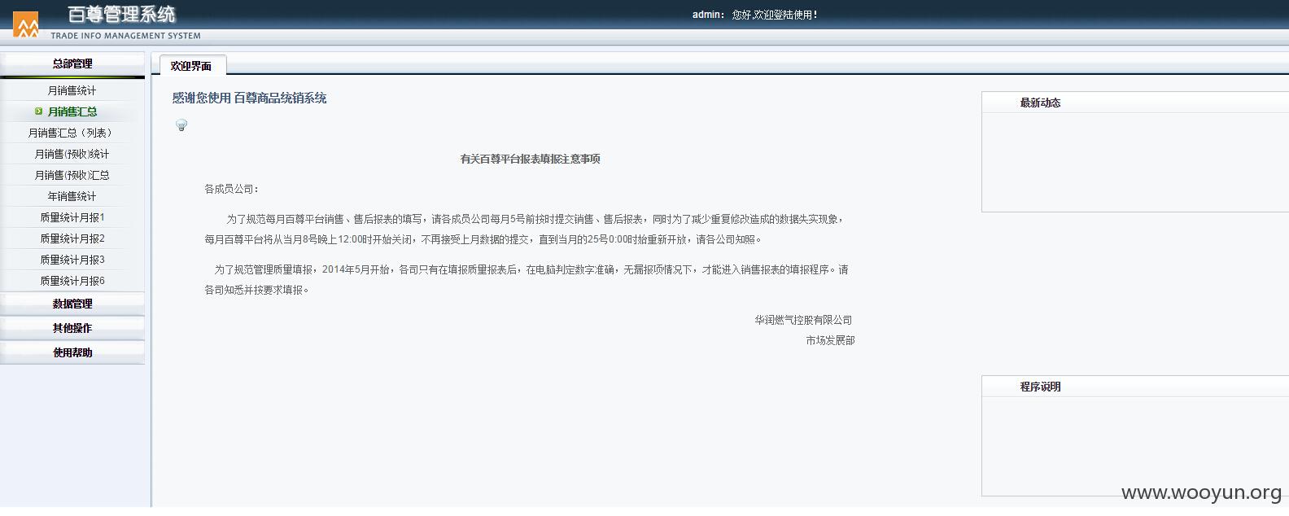
Task: Open 质量统计月报2 entry
Action: 72,238
